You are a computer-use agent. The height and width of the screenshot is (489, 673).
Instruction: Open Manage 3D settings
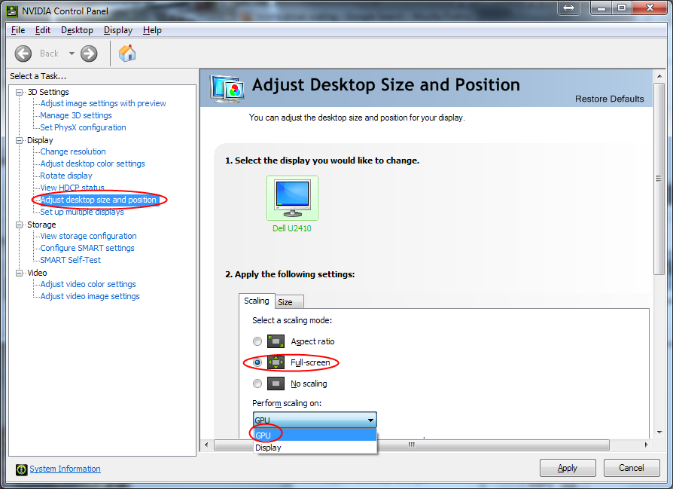[x=76, y=115]
